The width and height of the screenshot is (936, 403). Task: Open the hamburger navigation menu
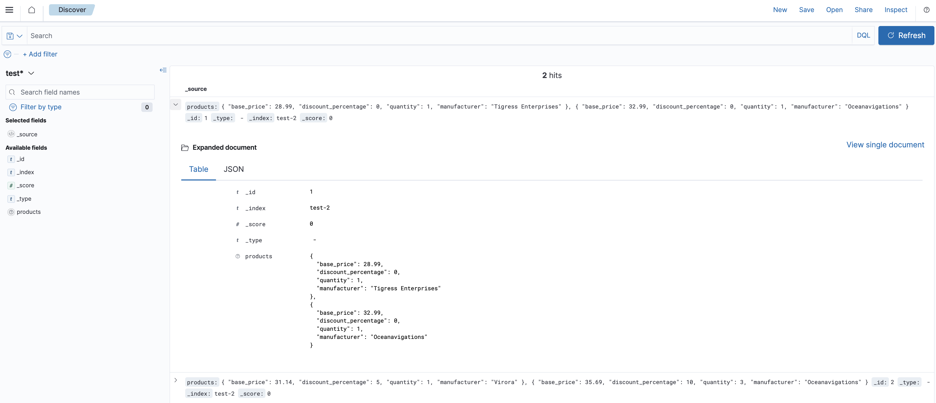pyautogui.click(x=9, y=10)
